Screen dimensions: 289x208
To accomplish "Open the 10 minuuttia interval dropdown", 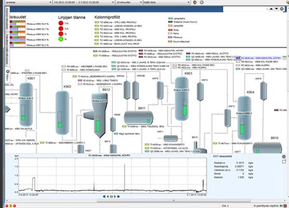I will coord(129,3).
